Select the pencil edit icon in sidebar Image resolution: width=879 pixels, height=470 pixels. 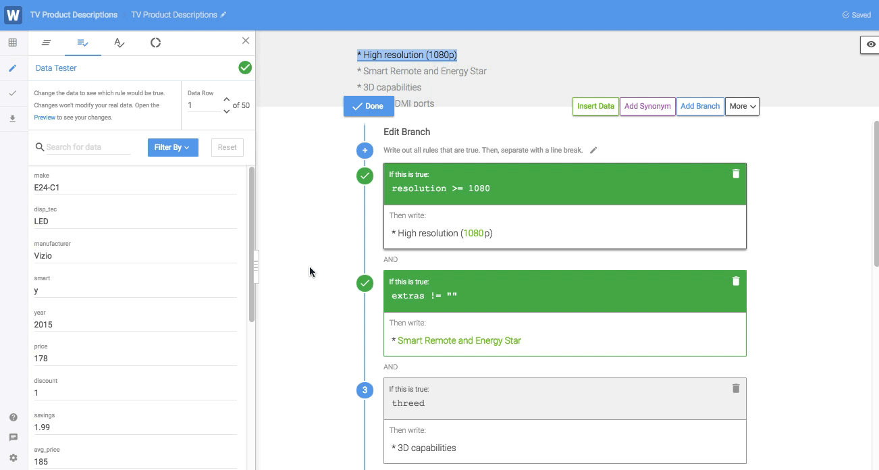click(x=12, y=68)
